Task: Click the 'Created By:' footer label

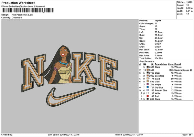Action: click(x=7, y=135)
